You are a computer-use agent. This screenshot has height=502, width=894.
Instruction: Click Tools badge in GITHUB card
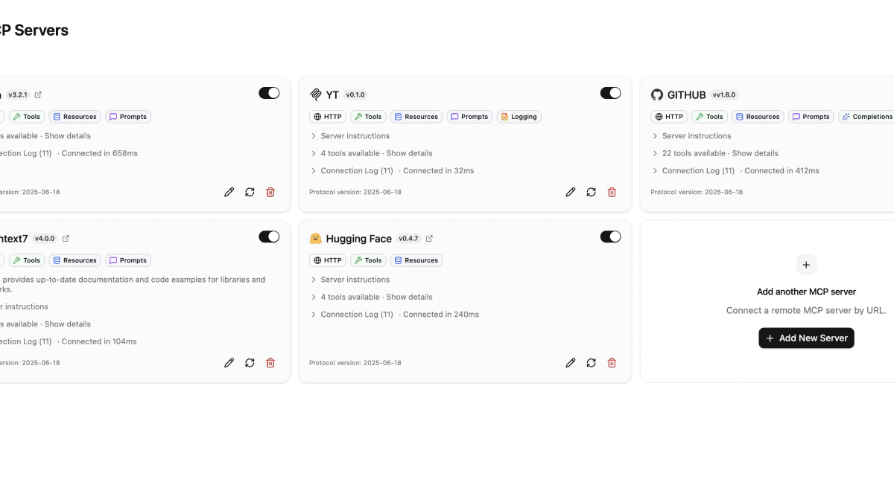click(x=709, y=117)
